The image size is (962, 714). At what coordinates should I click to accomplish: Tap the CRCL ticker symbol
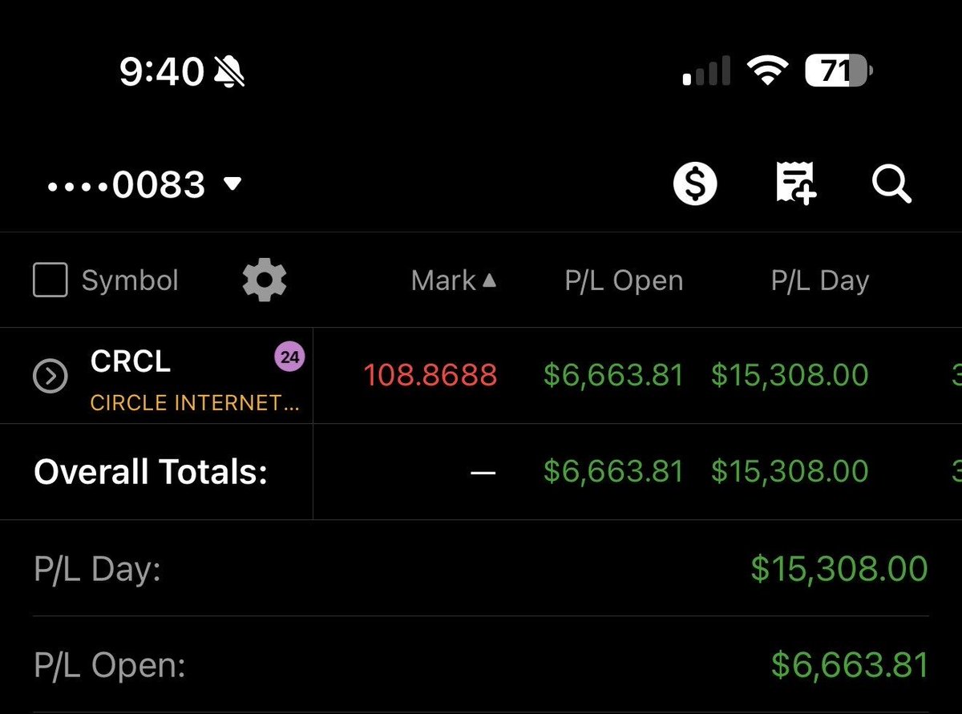pyautogui.click(x=131, y=361)
